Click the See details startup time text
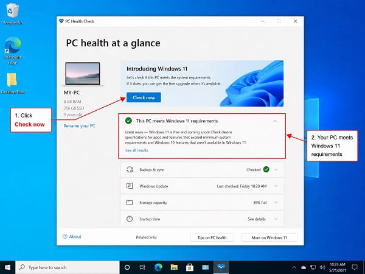Screen dimensions: 365x274 [257, 219]
